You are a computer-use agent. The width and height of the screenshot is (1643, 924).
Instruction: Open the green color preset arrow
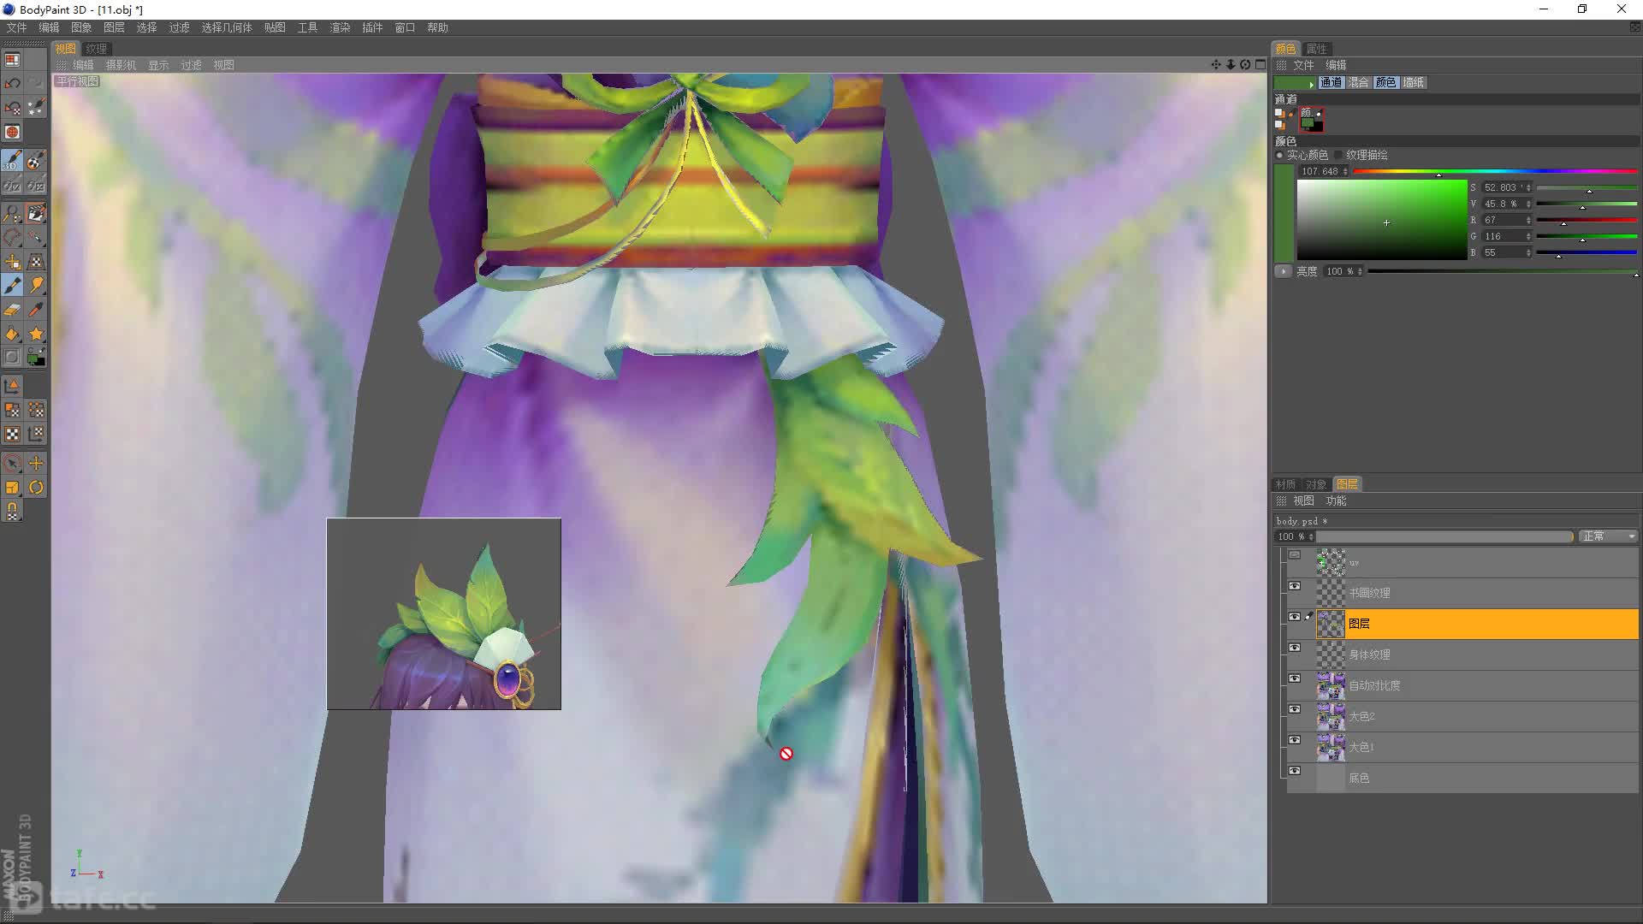[1311, 83]
